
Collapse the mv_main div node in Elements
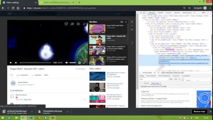149,34
